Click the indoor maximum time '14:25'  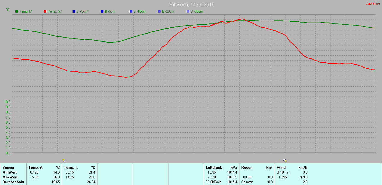click(x=69, y=177)
